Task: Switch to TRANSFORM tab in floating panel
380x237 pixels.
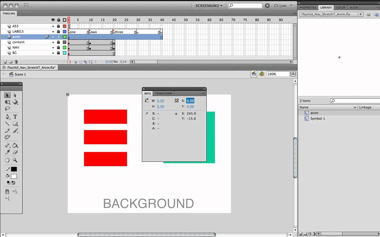Action: click(x=163, y=93)
